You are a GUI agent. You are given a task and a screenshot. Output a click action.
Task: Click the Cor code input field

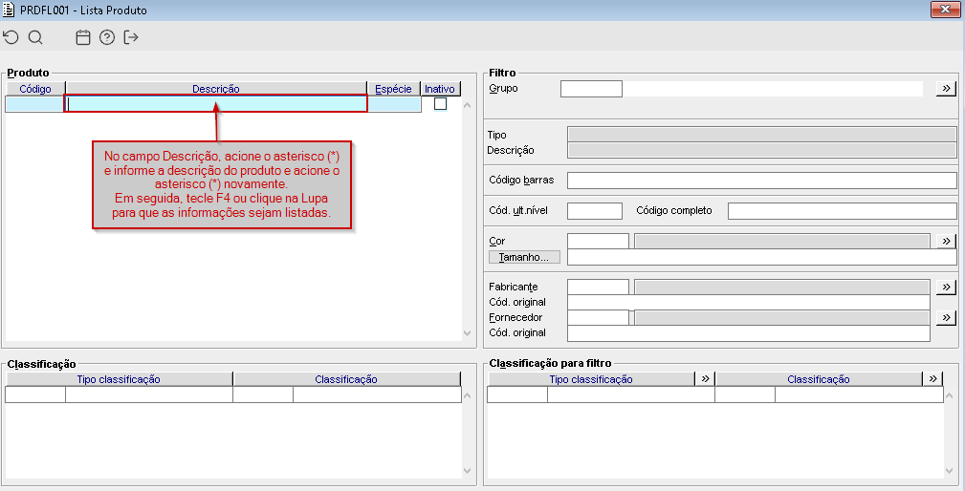[x=598, y=241]
